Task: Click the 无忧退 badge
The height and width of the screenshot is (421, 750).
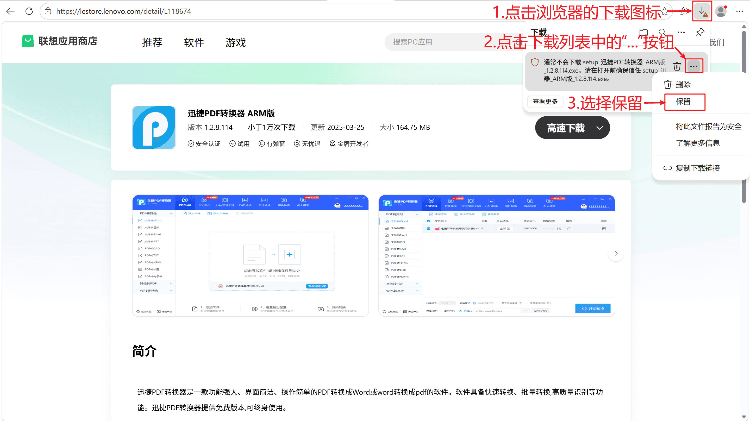Action: click(x=307, y=143)
